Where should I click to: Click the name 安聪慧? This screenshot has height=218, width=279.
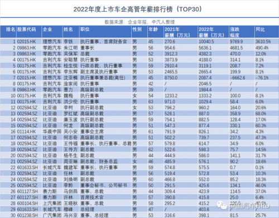click(70, 60)
